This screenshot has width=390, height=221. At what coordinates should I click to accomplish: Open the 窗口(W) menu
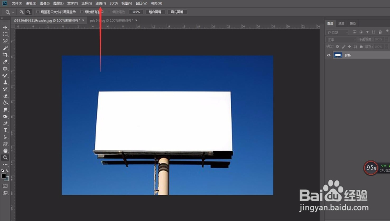coord(142,4)
